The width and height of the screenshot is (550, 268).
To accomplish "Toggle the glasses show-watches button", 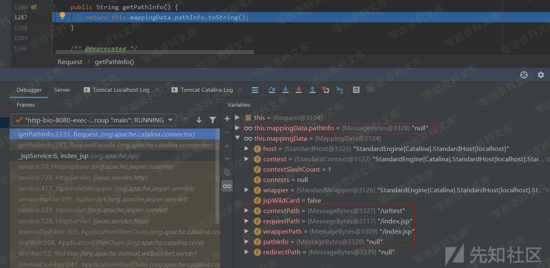I will [x=227, y=186].
